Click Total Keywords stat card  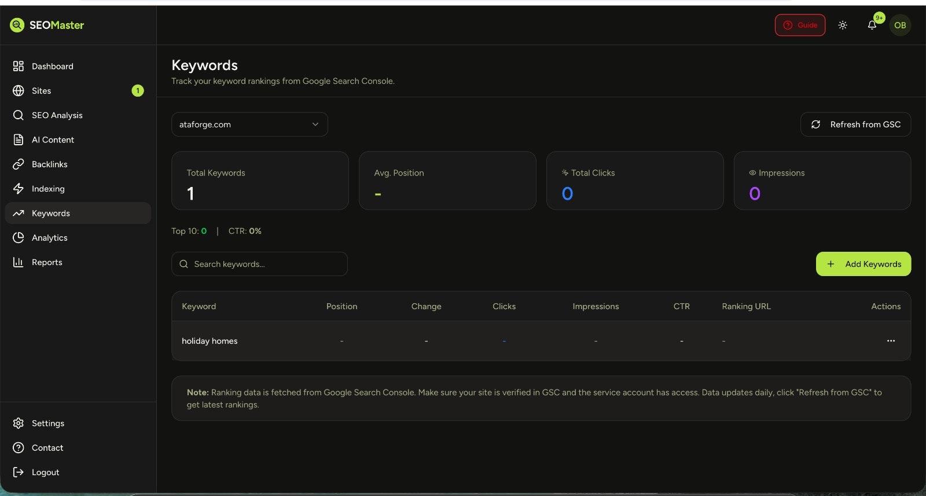[260, 181]
